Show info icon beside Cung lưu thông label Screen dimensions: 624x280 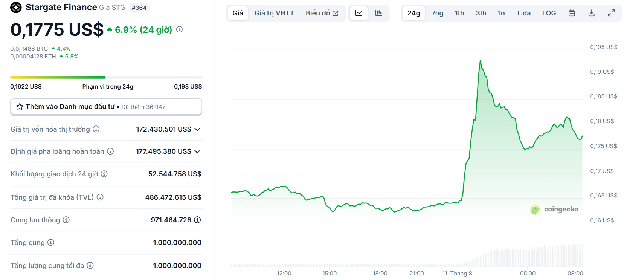pos(66,220)
